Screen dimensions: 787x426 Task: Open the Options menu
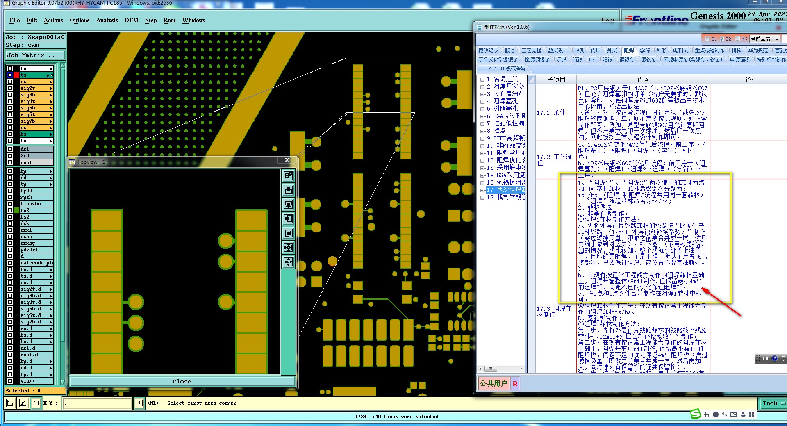tap(80, 20)
